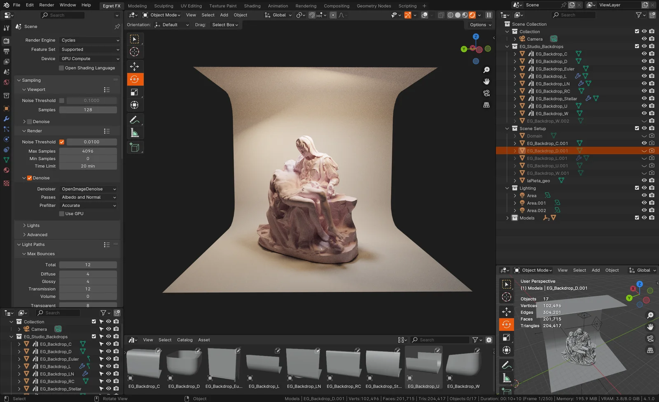Select the EG_Backdrop_W asset thumbnail

click(463, 364)
